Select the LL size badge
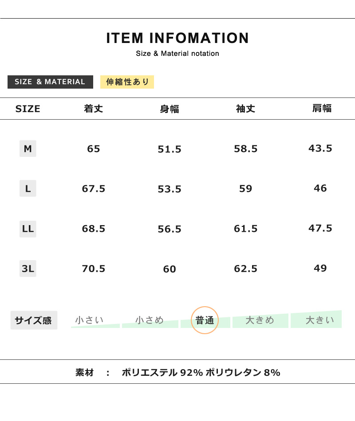This screenshot has height=421, width=355. (28, 229)
